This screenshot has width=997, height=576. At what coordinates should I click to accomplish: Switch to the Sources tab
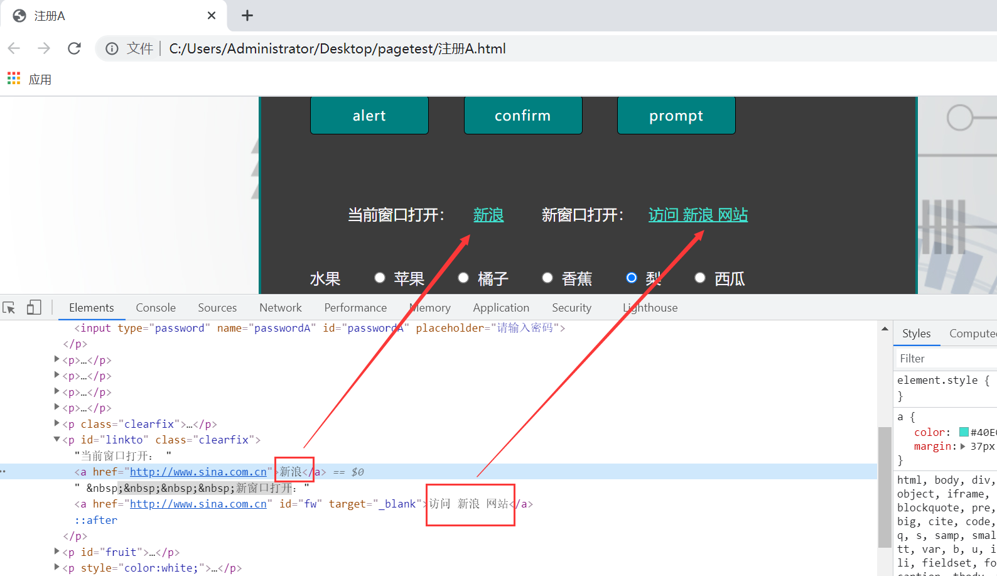[217, 308]
